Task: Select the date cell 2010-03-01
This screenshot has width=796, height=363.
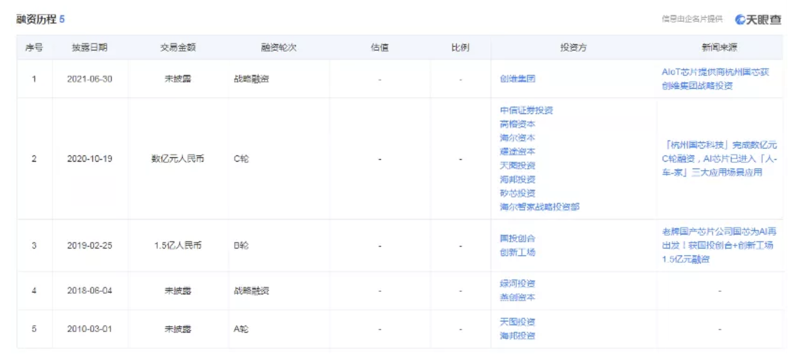Action: tap(90, 329)
